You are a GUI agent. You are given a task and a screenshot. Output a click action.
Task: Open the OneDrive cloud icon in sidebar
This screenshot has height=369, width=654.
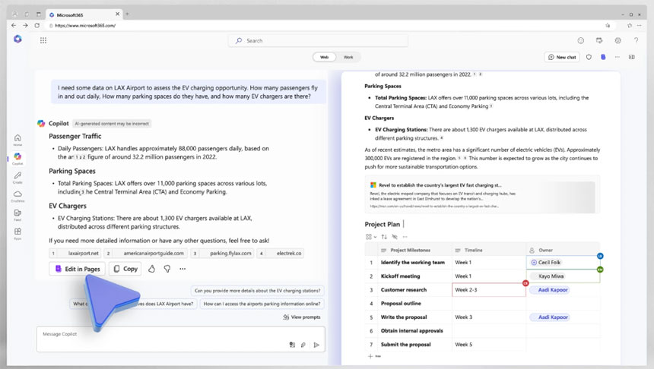tap(17, 196)
